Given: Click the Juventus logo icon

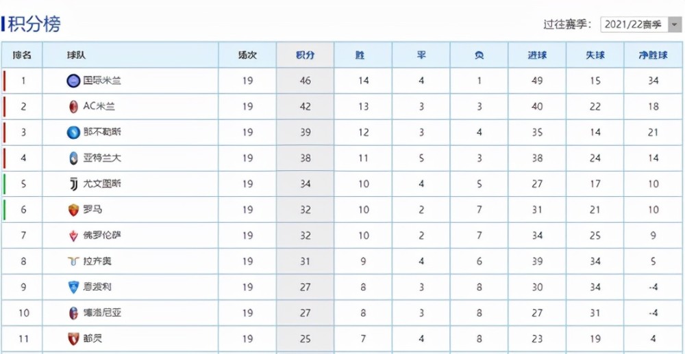Looking at the screenshot, I should (x=73, y=184).
